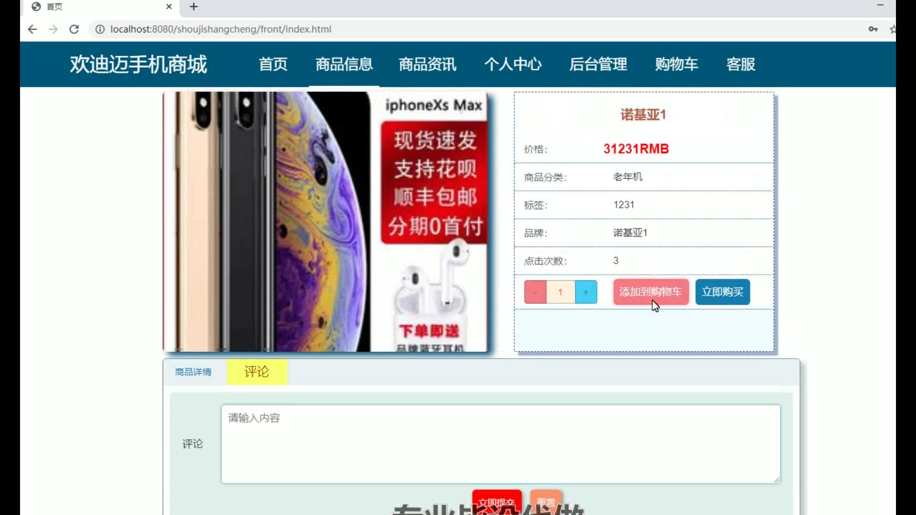Viewport: 916px width, 515px height.
Task: Open 购物车 from the top navigation
Action: (x=676, y=64)
